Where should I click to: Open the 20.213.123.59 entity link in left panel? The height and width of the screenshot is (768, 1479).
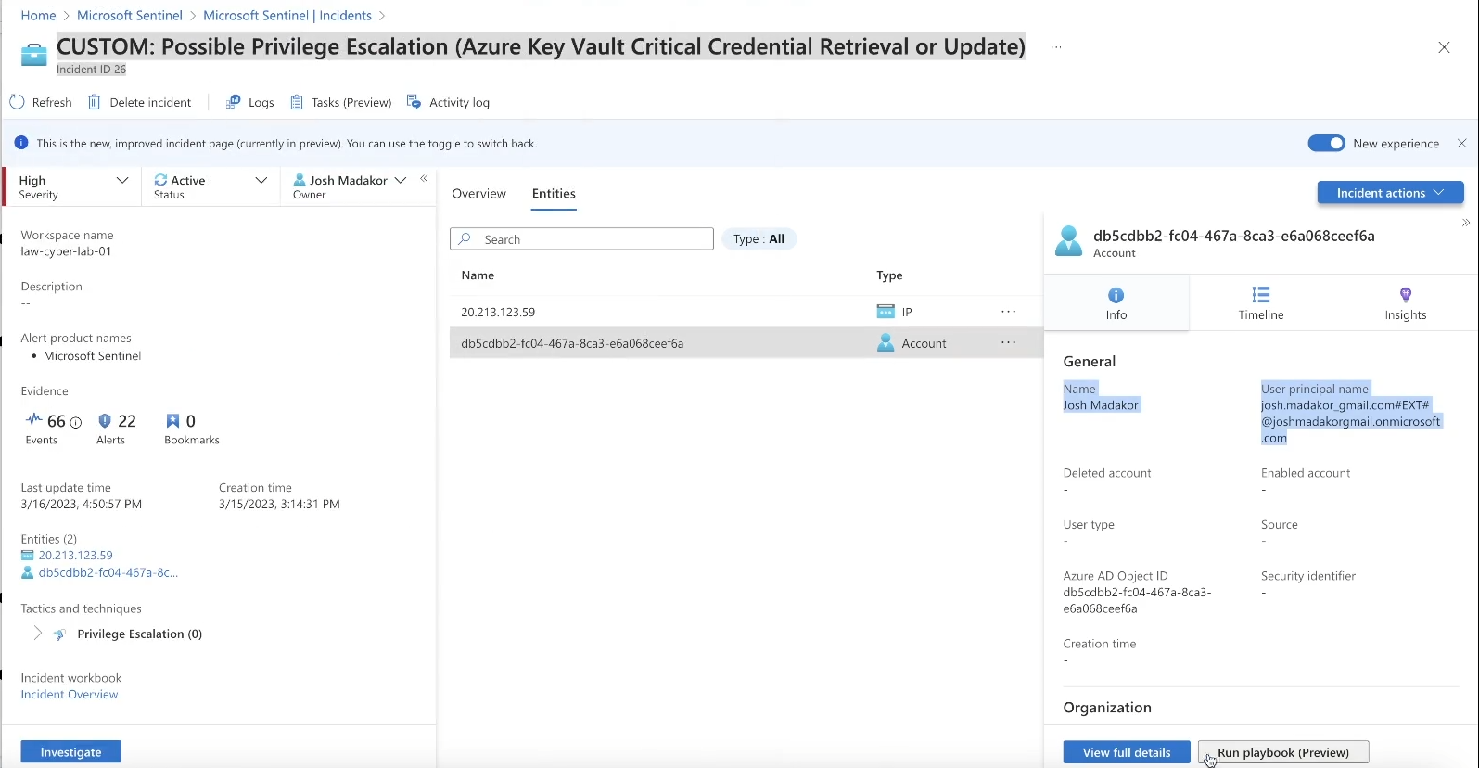tap(76, 556)
